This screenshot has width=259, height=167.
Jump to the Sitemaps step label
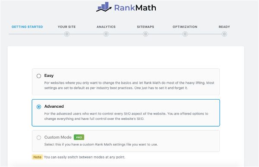145,27
